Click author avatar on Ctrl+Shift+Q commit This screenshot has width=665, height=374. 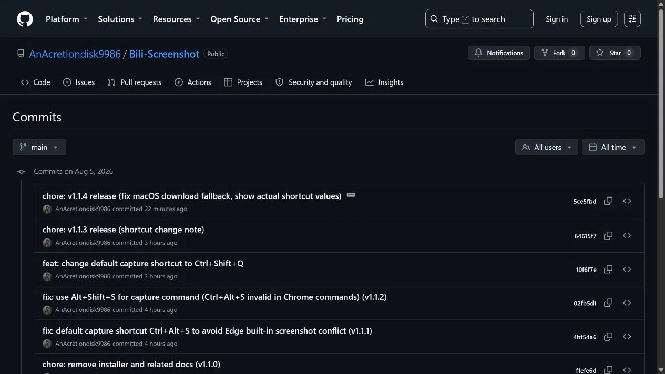(47, 276)
